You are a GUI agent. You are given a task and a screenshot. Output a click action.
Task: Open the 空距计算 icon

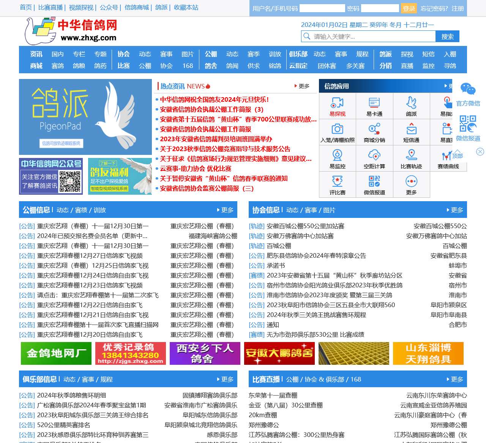coord(374,158)
